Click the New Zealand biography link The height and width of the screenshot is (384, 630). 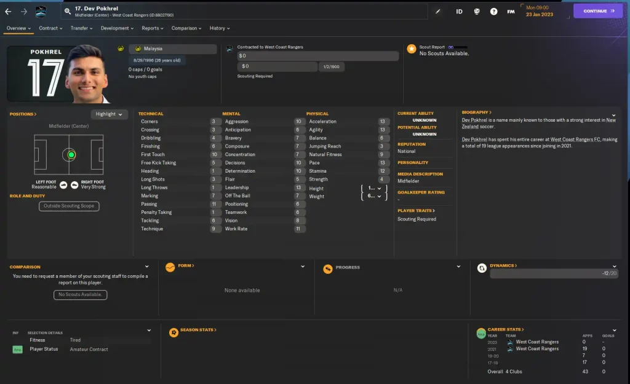point(538,123)
